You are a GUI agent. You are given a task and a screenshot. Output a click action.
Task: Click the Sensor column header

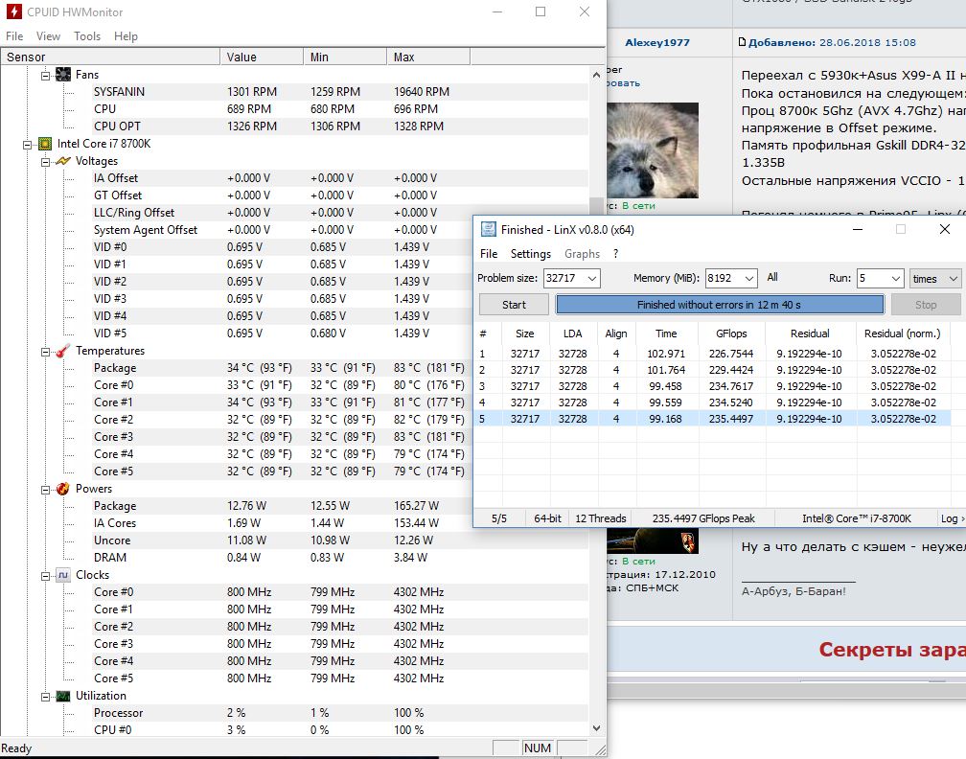point(110,57)
